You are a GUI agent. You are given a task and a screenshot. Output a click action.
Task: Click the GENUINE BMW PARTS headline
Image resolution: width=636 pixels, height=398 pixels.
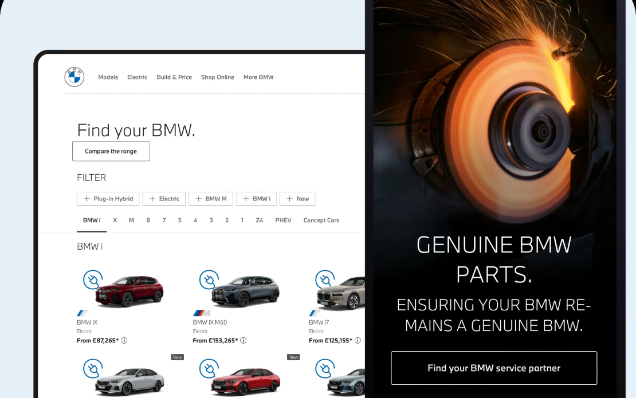click(494, 260)
